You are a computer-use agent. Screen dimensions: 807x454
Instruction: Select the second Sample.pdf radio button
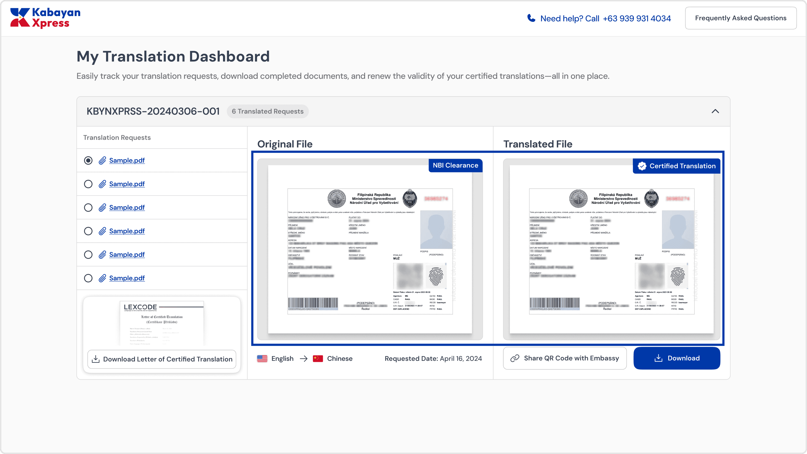(88, 184)
